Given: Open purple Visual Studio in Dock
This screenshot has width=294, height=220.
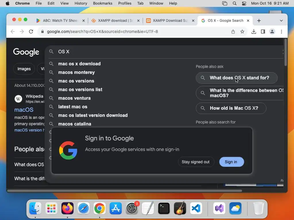Looking at the screenshot, I should point(219,208).
